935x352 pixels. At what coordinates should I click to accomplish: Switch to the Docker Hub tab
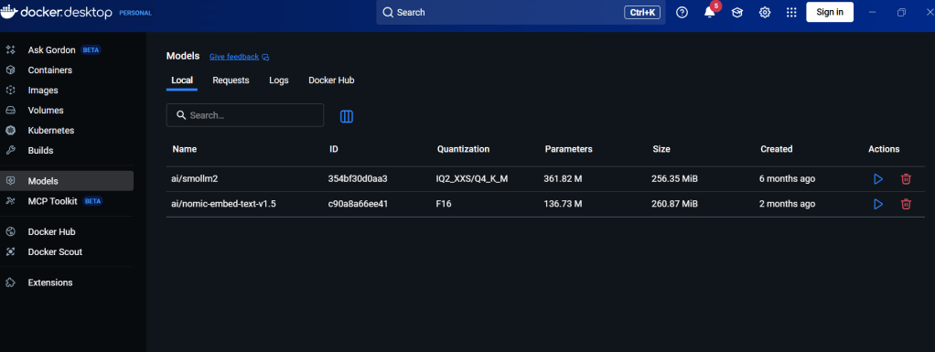point(331,80)
